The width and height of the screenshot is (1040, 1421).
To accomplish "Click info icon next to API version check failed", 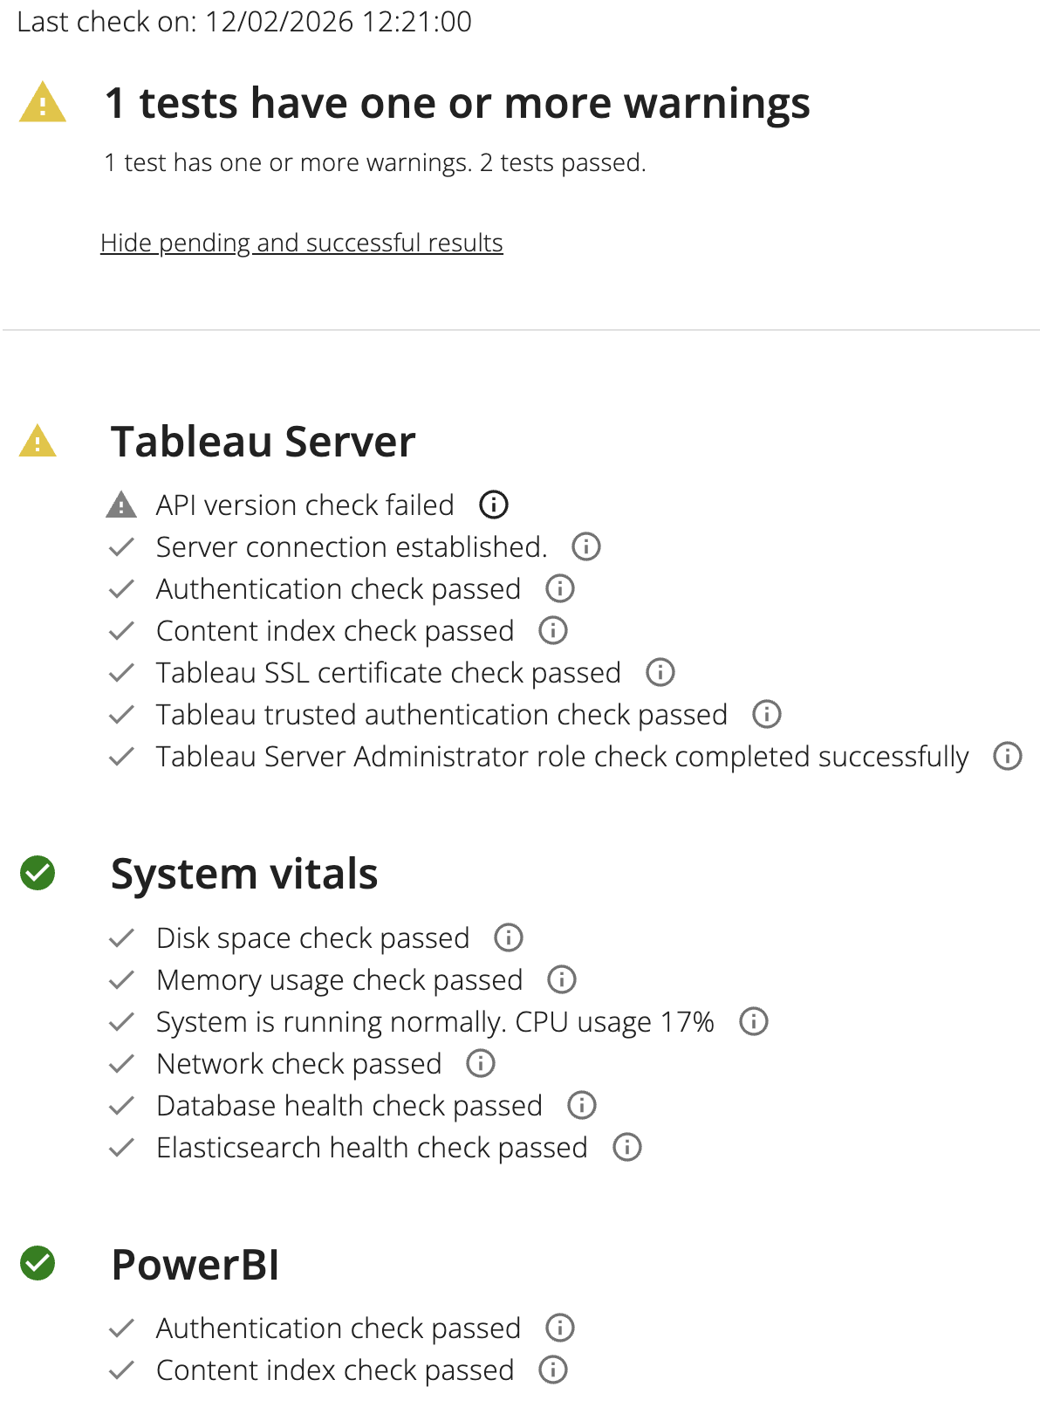I will [x=494, y=505].
